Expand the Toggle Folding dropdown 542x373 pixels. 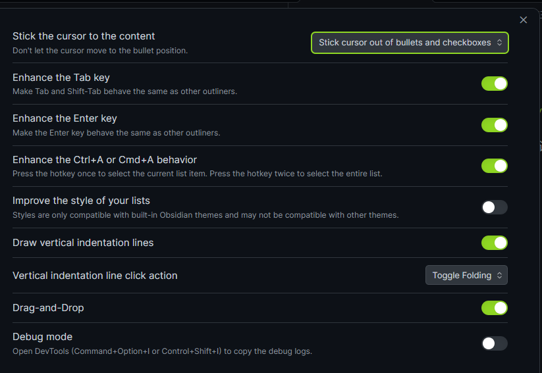pyautogui.click(x=462, y=276)
